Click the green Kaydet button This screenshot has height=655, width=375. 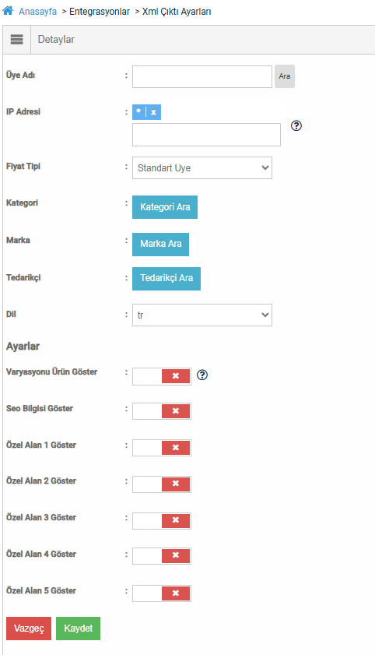pos(78,629)
